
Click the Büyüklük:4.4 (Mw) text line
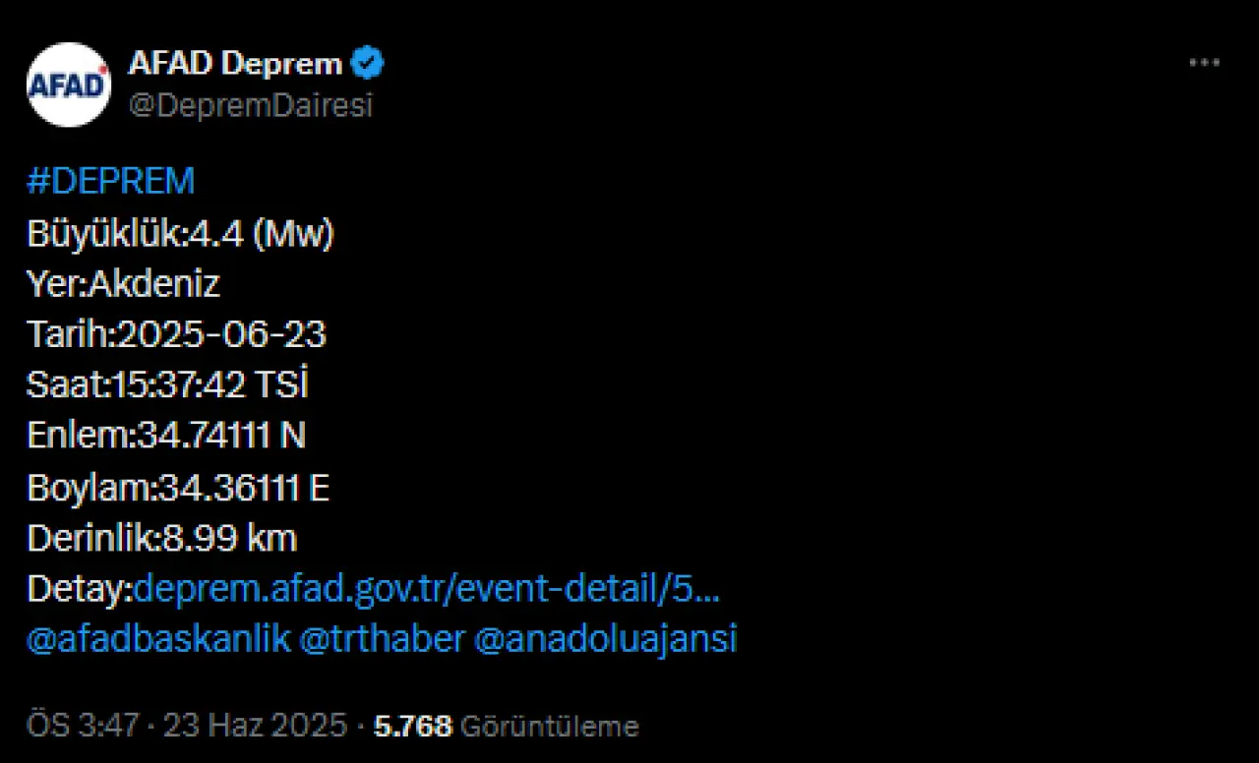coord(180,234)
